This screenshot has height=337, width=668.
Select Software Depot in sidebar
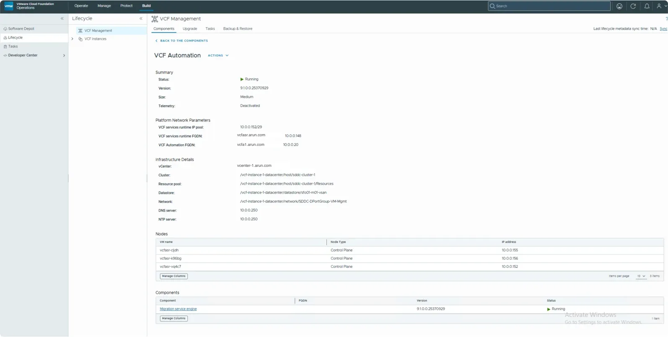coord(34,29)
